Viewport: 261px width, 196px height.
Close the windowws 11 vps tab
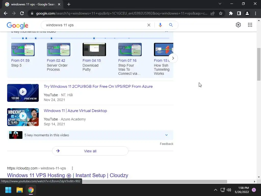point(59,4)
